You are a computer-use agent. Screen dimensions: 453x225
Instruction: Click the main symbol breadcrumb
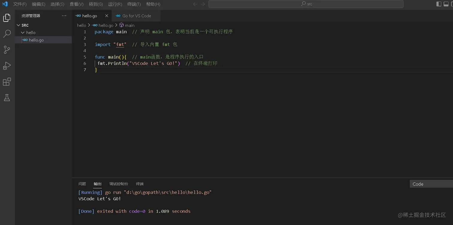[127, 25]
